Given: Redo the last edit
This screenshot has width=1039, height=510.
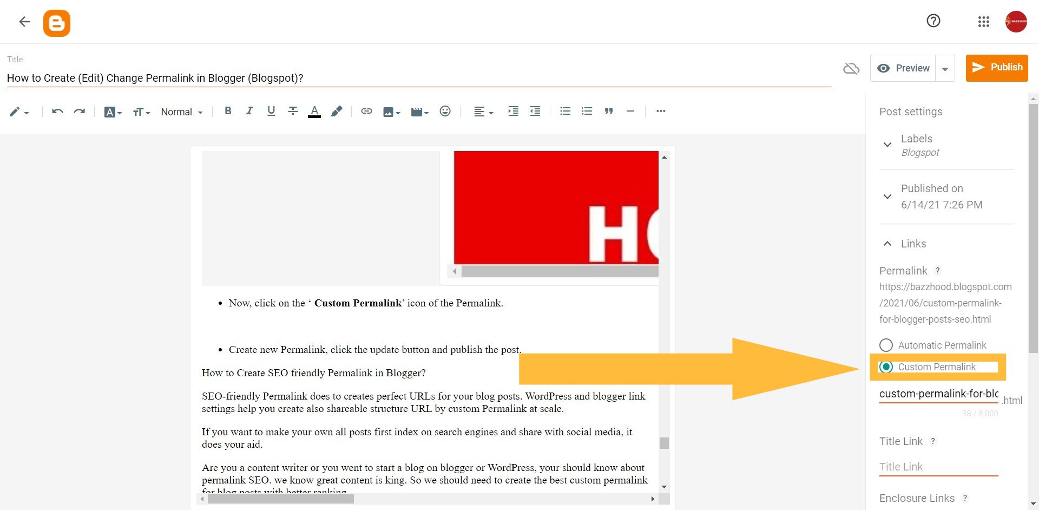Looking at the screenshot, I should [80, 112].
